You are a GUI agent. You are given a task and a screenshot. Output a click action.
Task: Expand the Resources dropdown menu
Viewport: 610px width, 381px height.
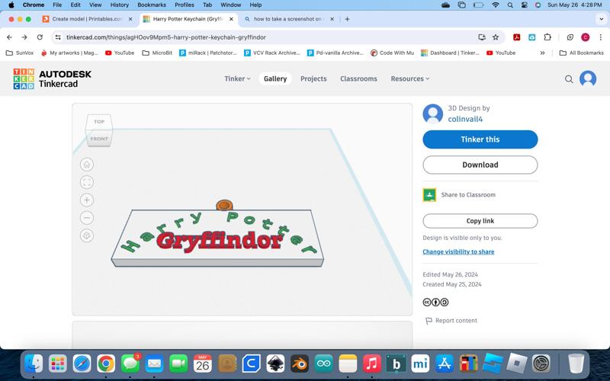(x=410, y=78)
